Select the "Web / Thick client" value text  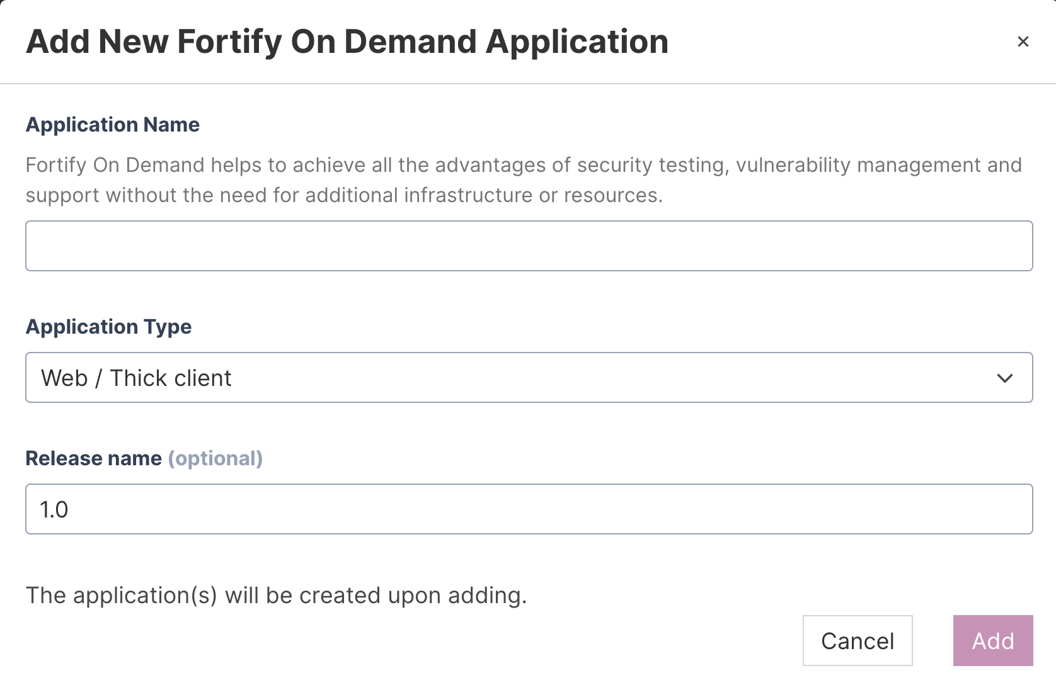pos(136,378)
